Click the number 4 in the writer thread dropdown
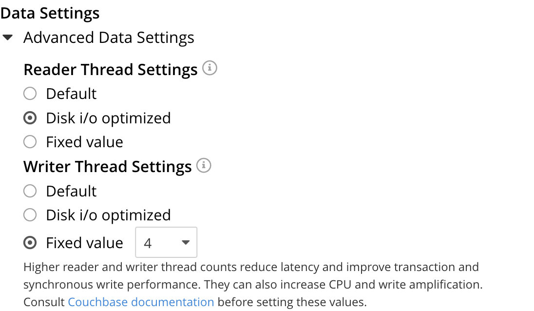 (x=148, y=243)
